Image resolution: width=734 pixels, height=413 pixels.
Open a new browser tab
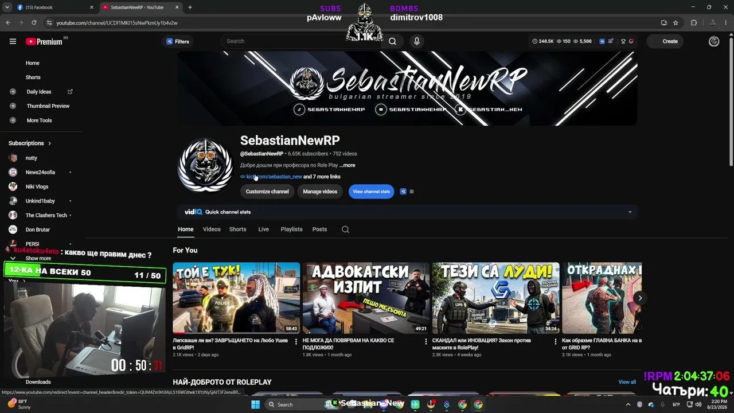click(x=190, y=7)
